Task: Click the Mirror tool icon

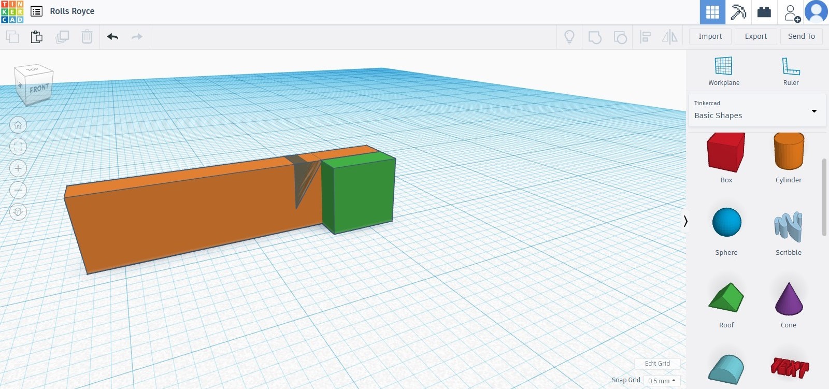Action: click(x=670, y=37)
